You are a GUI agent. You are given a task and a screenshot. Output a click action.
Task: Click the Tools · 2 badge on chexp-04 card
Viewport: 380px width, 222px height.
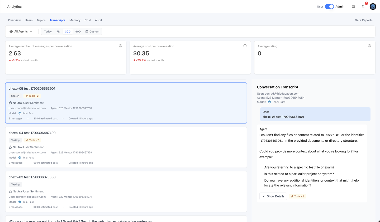coord(32,140)
